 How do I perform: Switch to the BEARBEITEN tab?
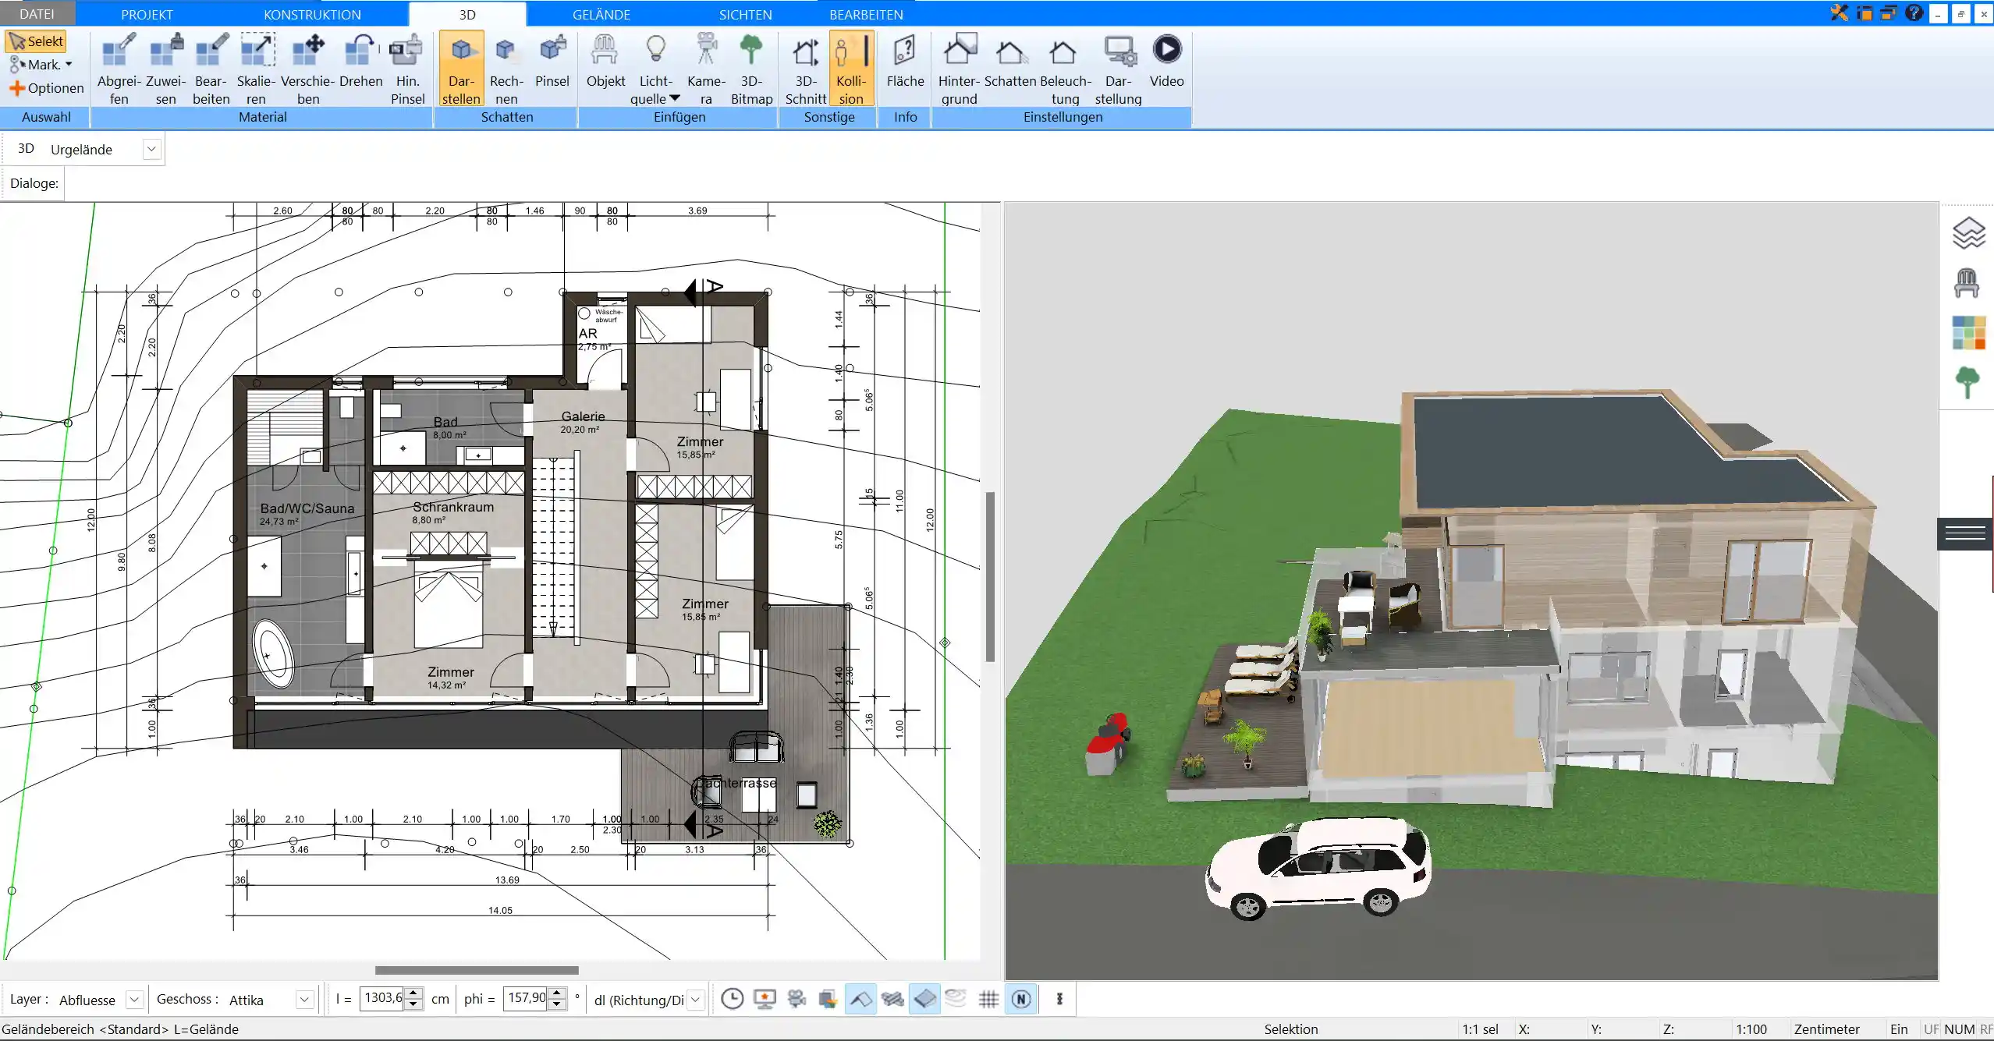(x=866, y=14)
